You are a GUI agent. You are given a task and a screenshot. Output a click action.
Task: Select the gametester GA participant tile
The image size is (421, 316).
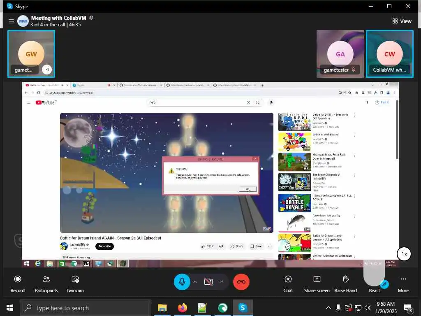pos(340,54)
